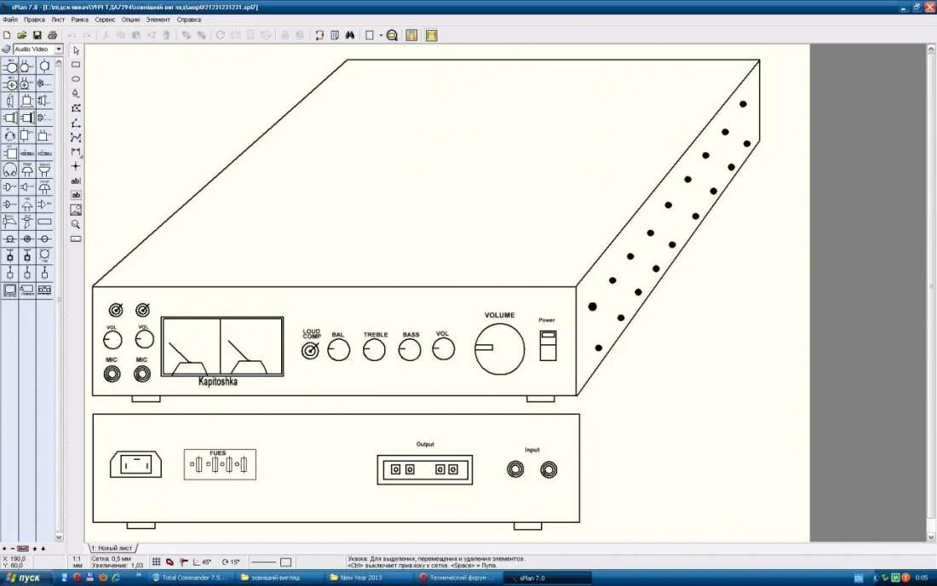Click the renumber components icon in top toolbar
Screen dimensions: 937x586
pos(319,35)
